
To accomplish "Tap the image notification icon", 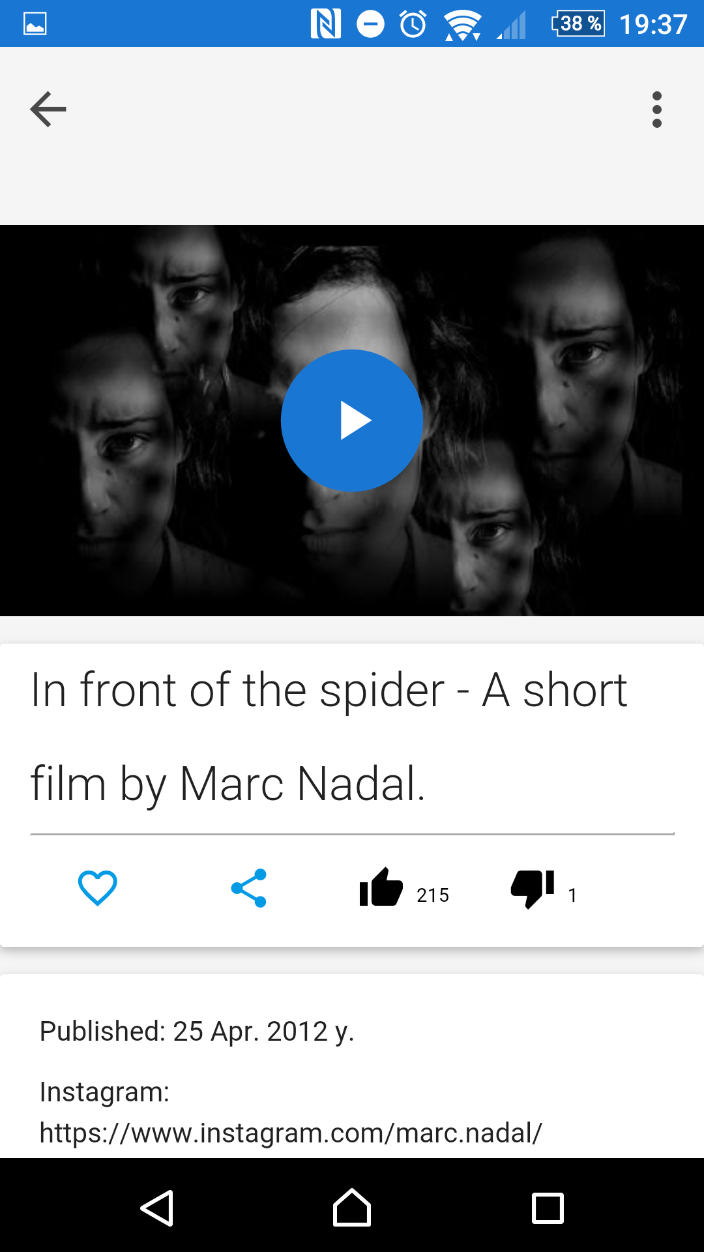I will click(x=35, y=24).
